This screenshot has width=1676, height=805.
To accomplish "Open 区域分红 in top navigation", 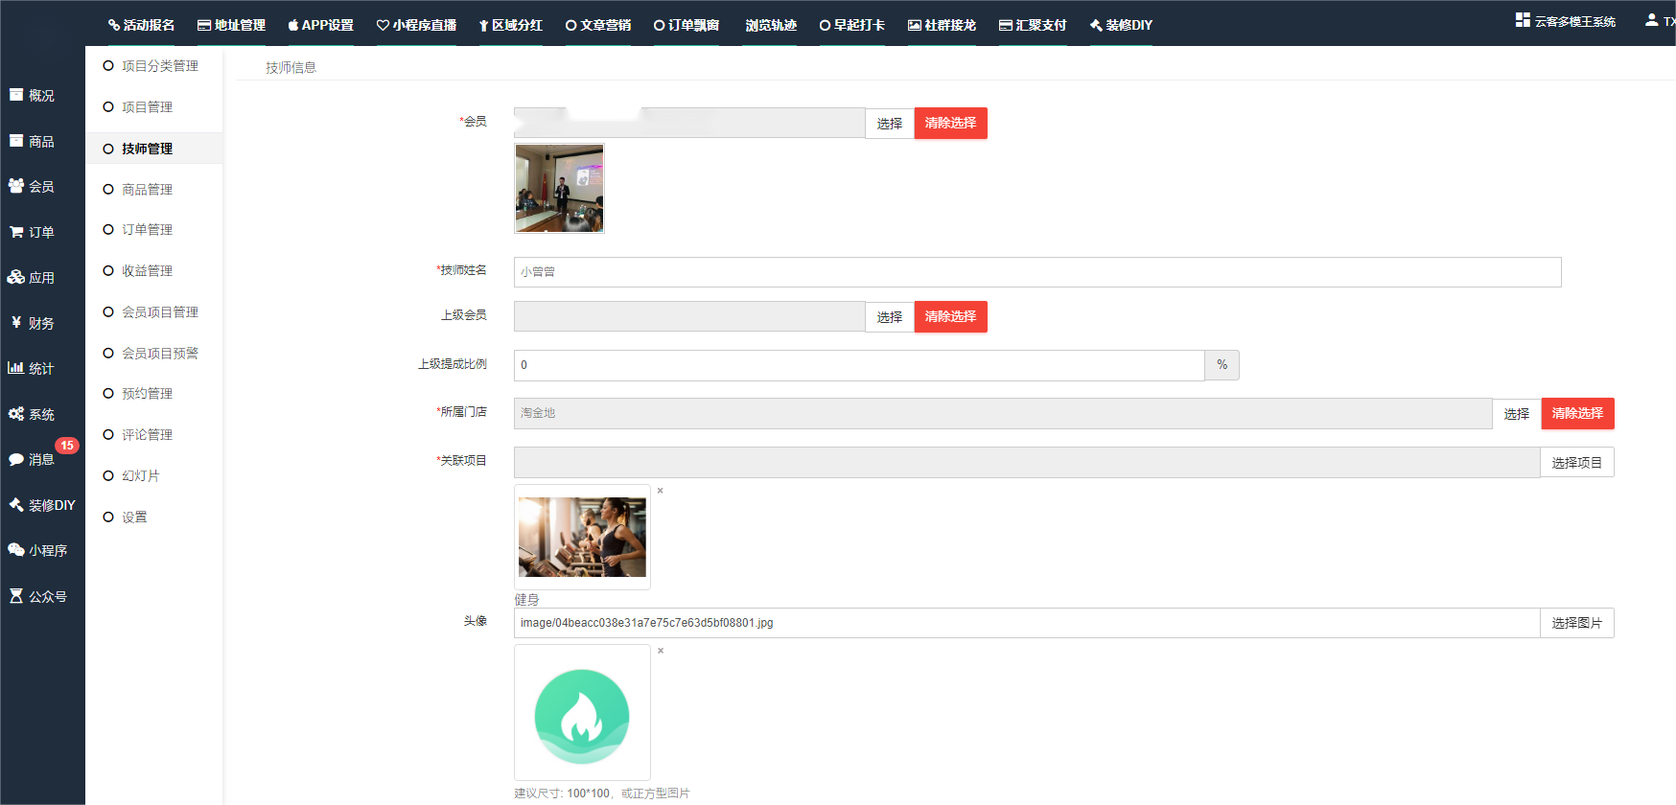I will (510, 25).
